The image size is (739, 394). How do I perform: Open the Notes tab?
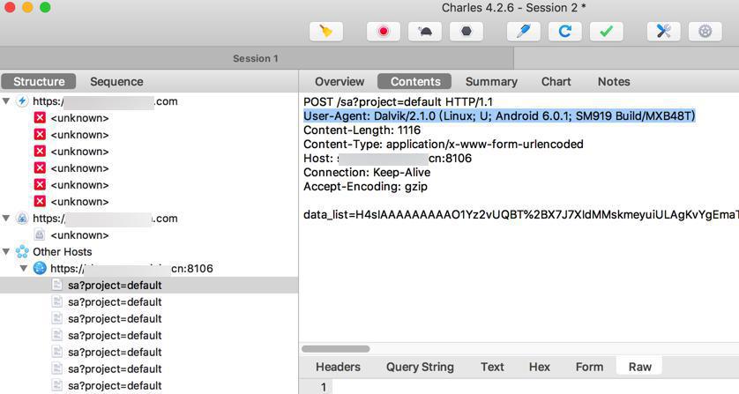[614, 82]
